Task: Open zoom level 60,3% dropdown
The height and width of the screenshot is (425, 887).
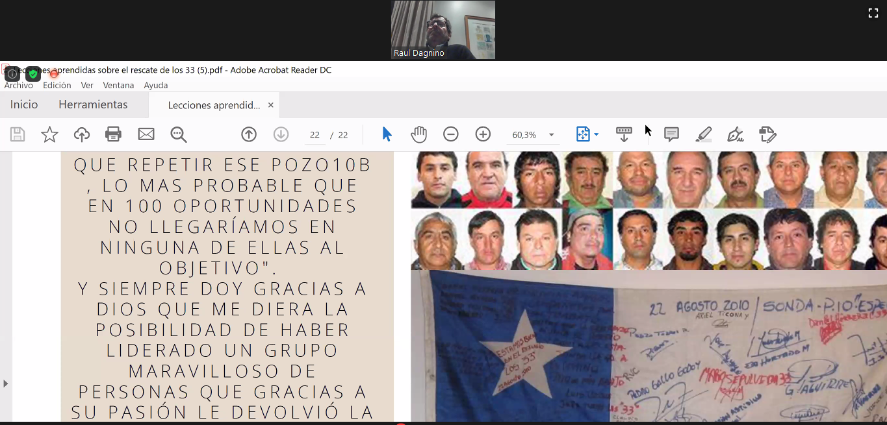Action: coord(551,135)
